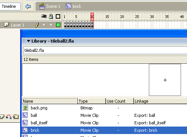The image size is (187, 137).
Task: Select back.png bitmap in library
Action: pyautogui.click(x=104, y=108)
